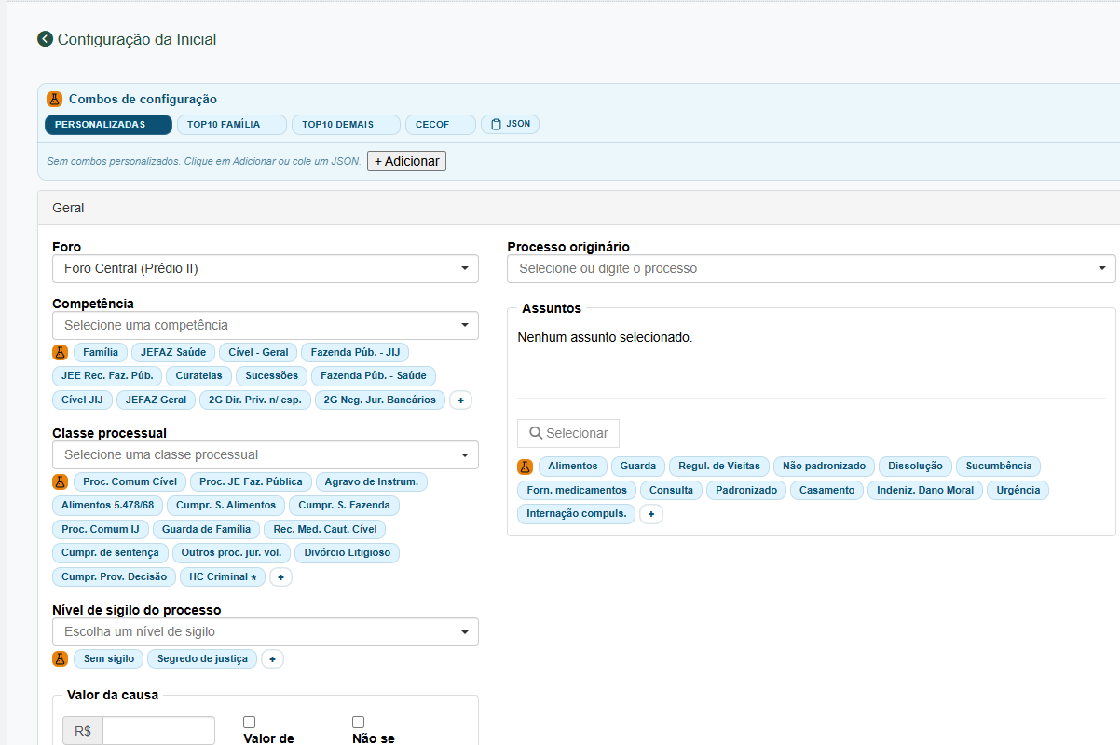Expand the Processo originário combo box
This screenshot has height=745, width=1120.
(x=811, y=268)
